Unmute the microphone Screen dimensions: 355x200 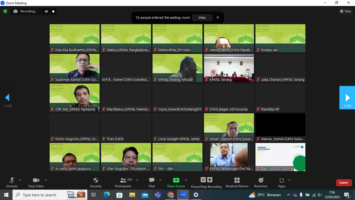coord(12,182)
